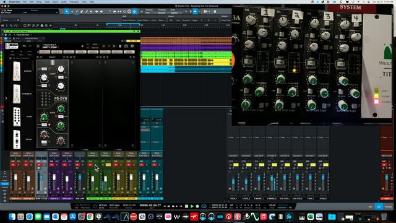The width and height of the screenshot is (396, 223).
Task: Mute the first brown mixer channel
Action: point(13,165)
